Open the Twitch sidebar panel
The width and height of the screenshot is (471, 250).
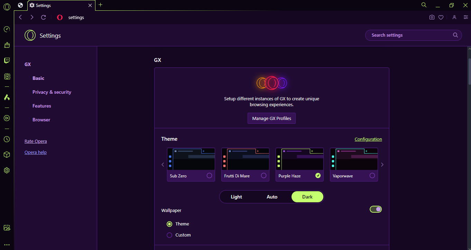pyautogui.click(x=7, y=61)
